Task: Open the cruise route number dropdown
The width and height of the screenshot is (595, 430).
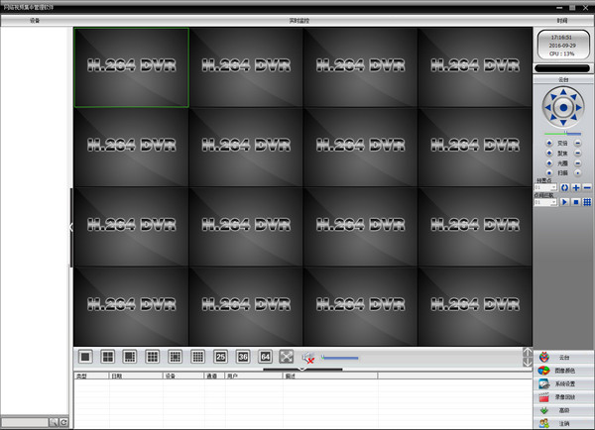Action: click(x=545, y=202)
